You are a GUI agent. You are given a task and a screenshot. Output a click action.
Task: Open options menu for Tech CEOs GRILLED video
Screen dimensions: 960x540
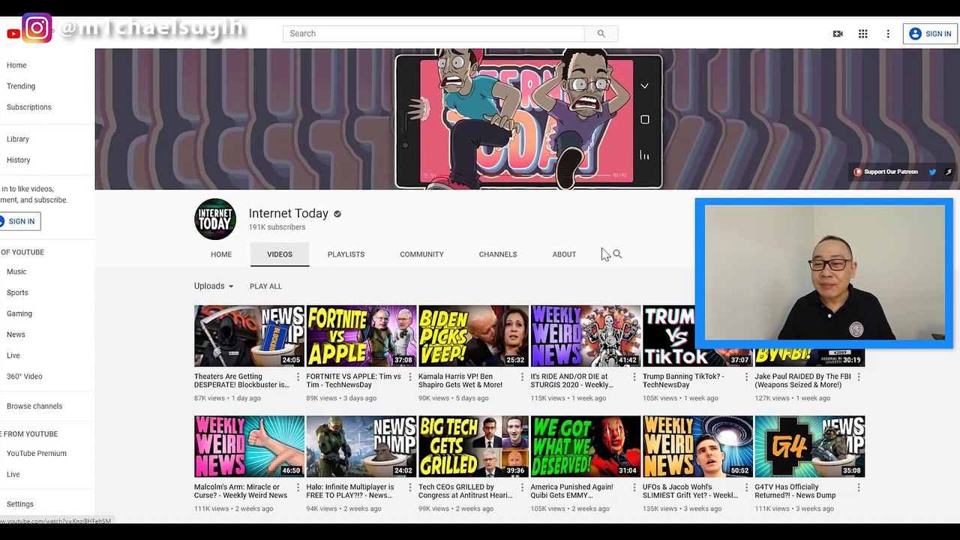[x=522, y=487]
